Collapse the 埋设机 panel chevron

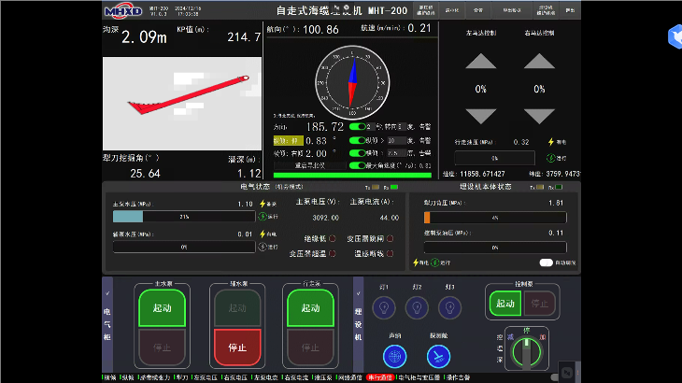point(358,291)
